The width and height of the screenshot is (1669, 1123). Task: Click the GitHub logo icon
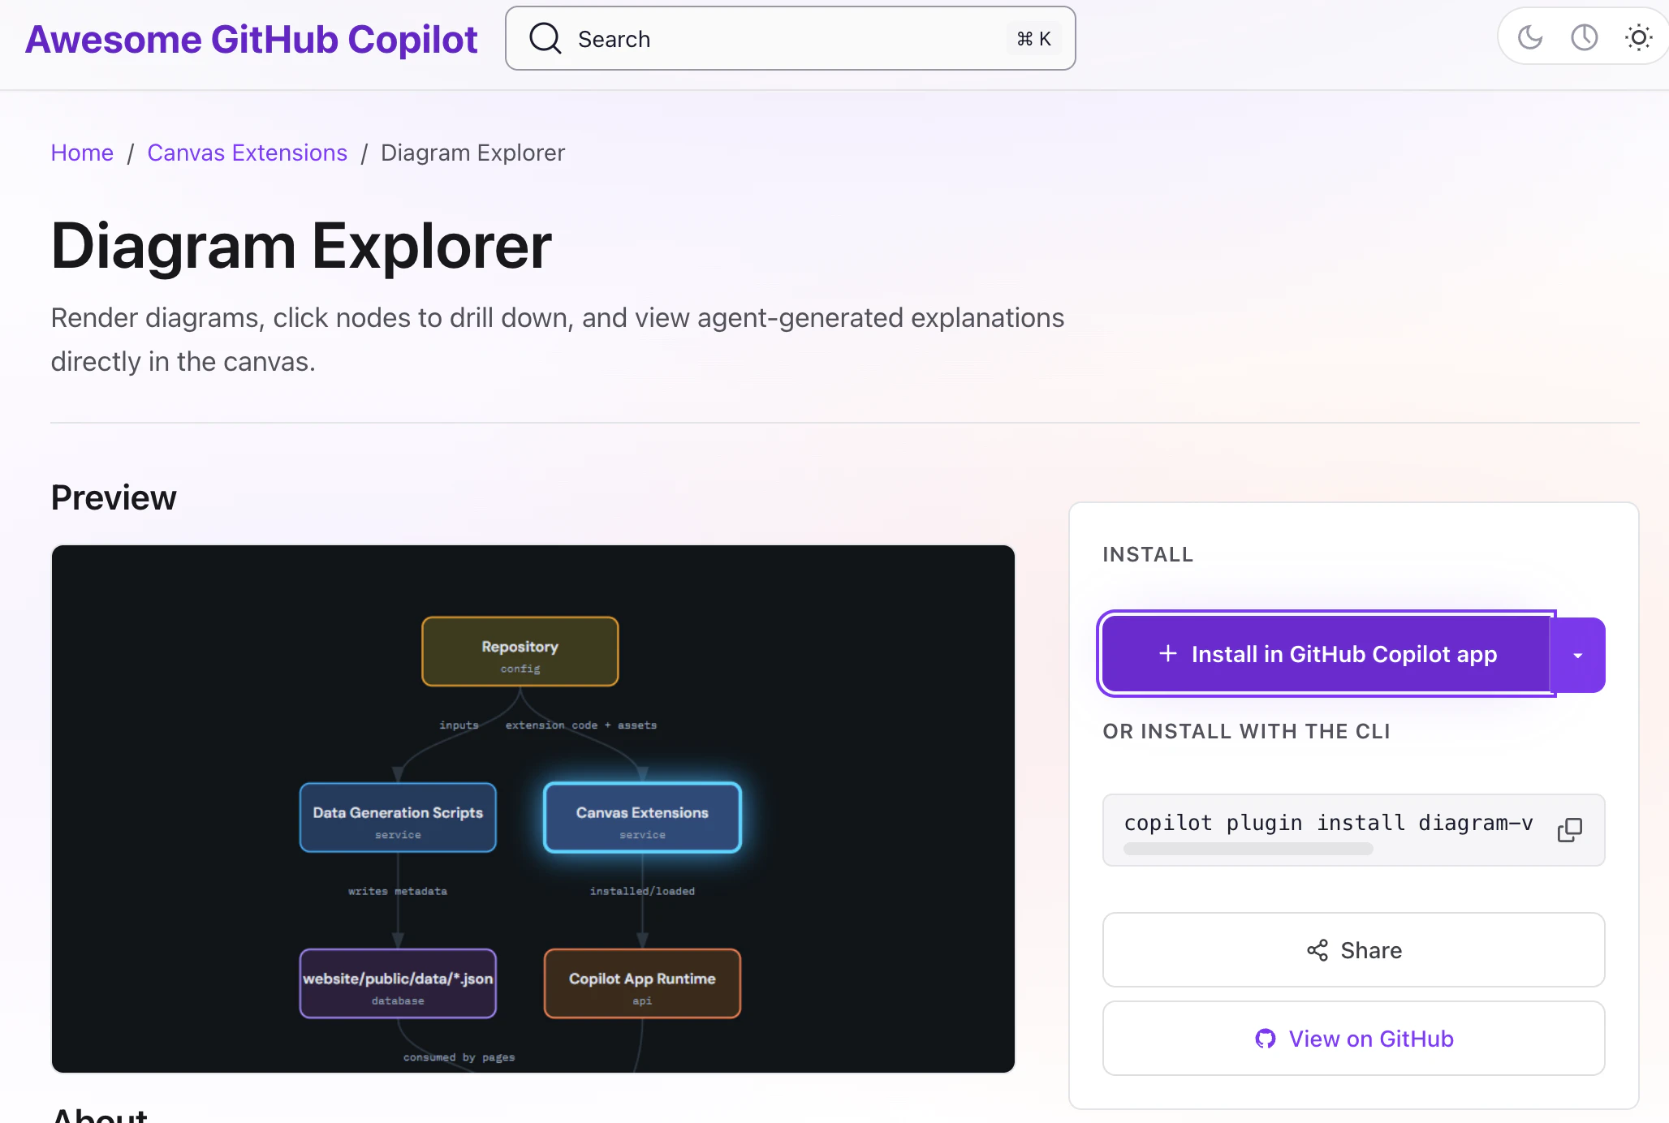tap(1265, 1039)
